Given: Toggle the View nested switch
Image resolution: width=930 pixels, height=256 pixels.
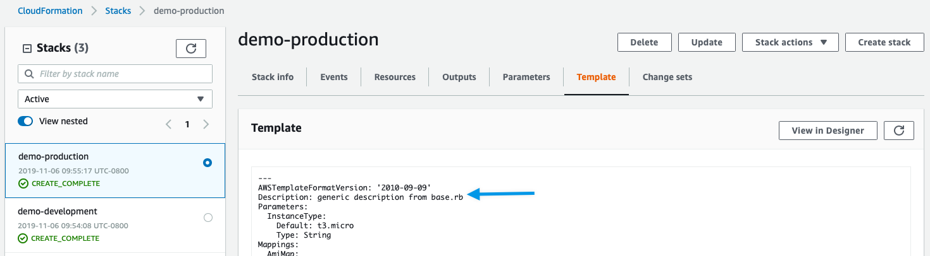Looking at the screenshot, I should point(25,121).
